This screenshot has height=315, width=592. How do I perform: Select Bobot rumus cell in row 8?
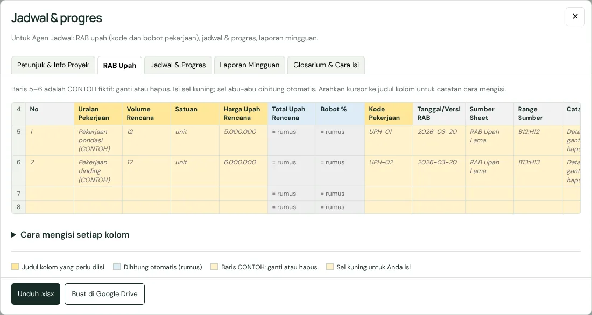point(340,207)
